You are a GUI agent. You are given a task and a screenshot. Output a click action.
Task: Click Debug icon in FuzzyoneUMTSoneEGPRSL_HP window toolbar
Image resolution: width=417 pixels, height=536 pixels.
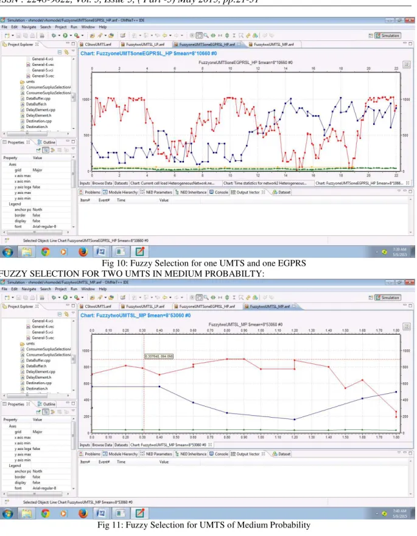53,35
